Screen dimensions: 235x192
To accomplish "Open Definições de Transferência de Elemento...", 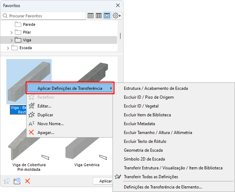I will [x=174, y=187].
